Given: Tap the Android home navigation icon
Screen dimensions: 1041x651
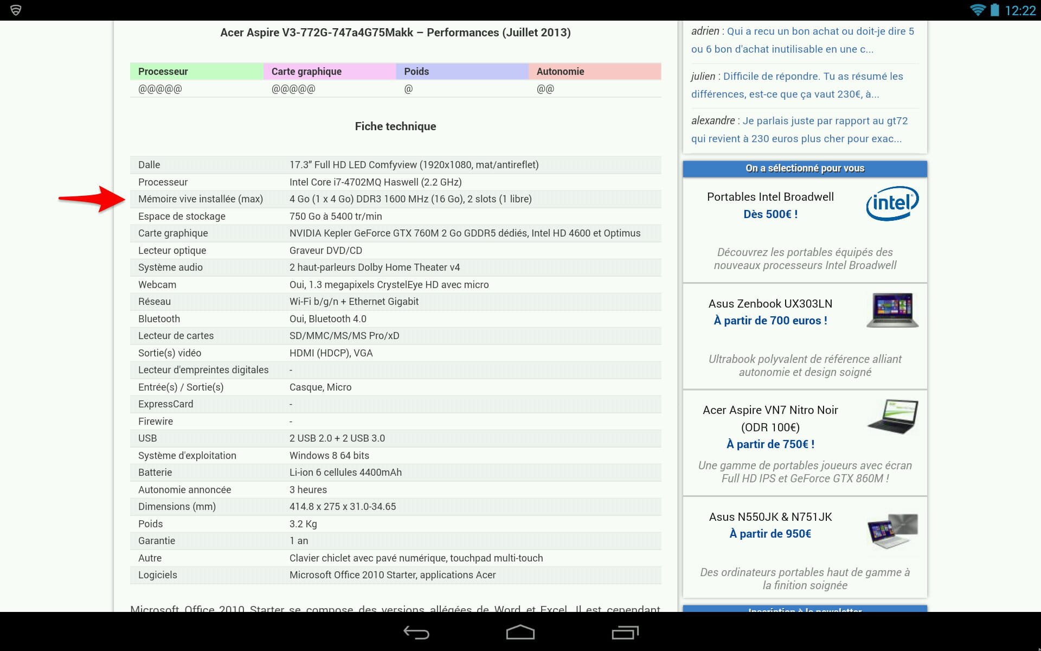Looking at the screenshot, I should tap(520, 632).
